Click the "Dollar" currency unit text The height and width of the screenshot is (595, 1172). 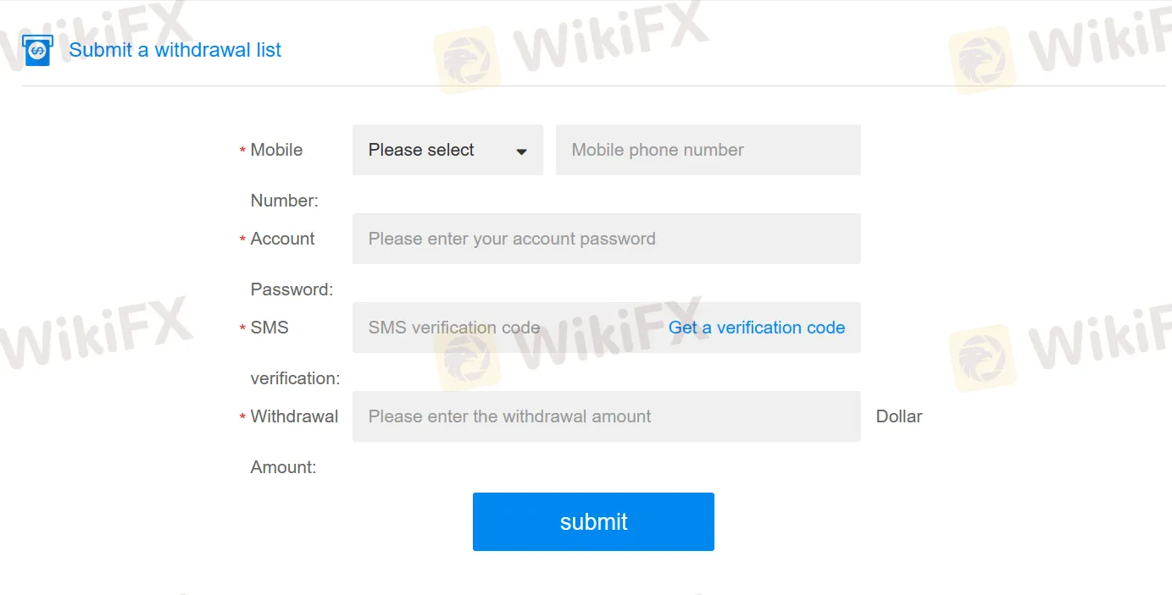point(898,416)
